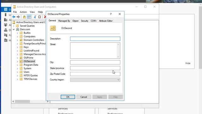Image resolution: width=202 pixels, height=114 pixels.
Task: Click in the Zip/Postal Code field
Action: coord(95,74)
